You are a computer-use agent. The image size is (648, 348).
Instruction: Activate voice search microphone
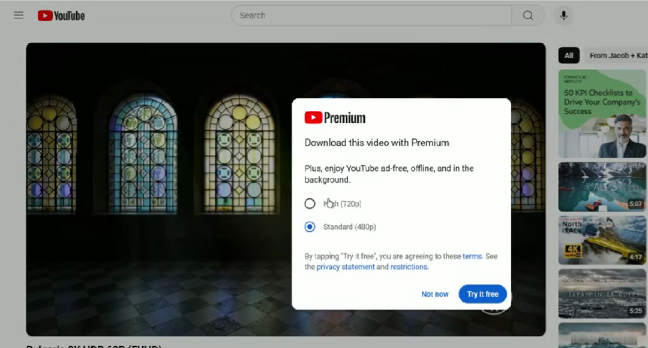[x=563, y=15]
